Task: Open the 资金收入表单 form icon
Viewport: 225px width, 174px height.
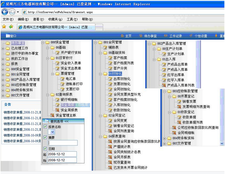Action: pyautogui.click(x=57, y=63)
